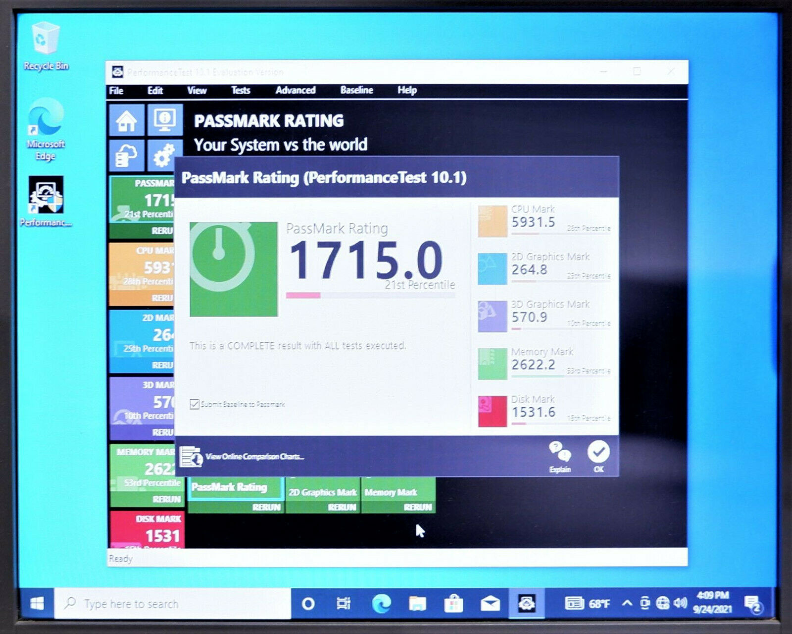Viewport: 792px width, 634px height.
Task: Click the Ready status bar text
Action: (120, 559)
